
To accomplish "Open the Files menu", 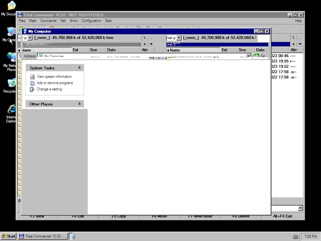I will tap(22, 21).
